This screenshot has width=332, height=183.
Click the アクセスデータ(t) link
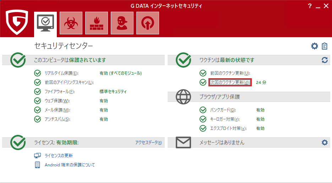click(148, 143)
